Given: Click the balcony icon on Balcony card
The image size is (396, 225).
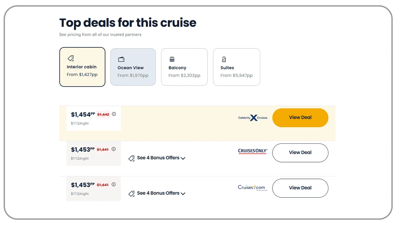Looking at the screenshot, I should pos(172,59).
